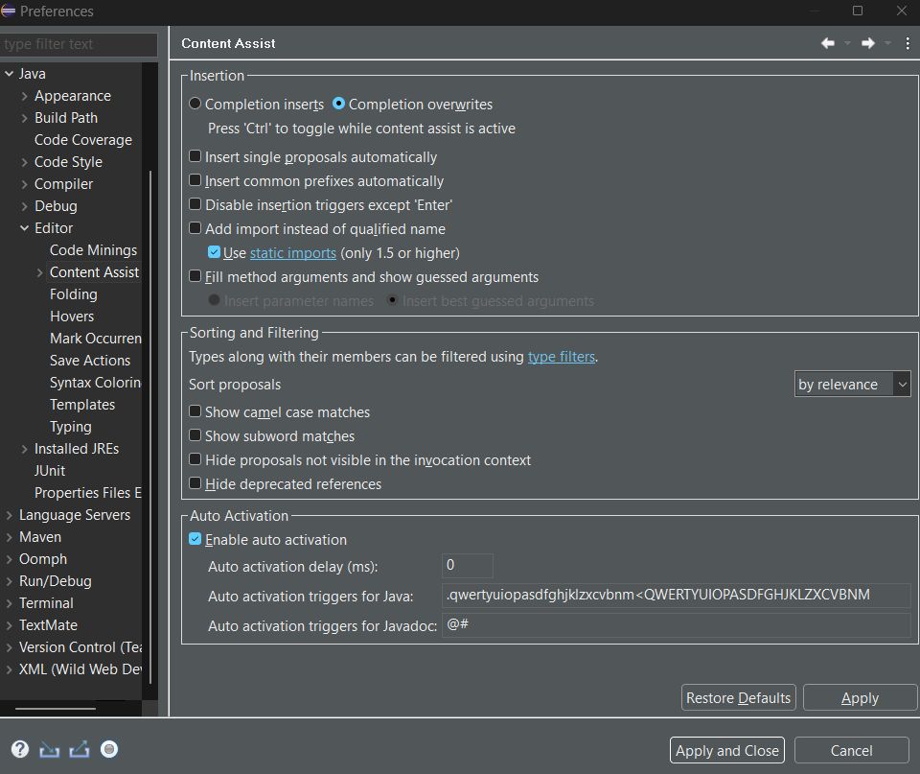Open the Help question mark icon

[20, 749]
